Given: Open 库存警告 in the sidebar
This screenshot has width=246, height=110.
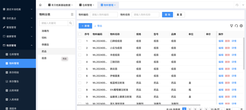Looking at the screenshot, I should [18, 82].
